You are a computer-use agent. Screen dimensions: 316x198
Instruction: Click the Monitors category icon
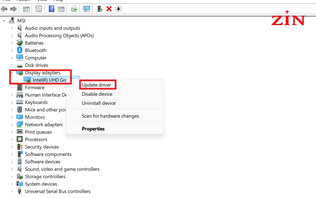[20, 117]
